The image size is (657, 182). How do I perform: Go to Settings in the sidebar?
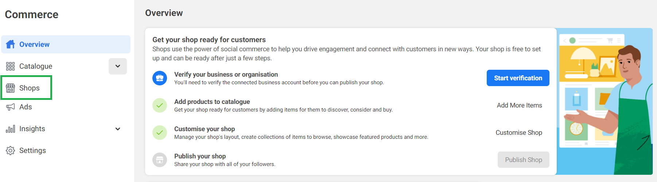(x=32, y=150)
